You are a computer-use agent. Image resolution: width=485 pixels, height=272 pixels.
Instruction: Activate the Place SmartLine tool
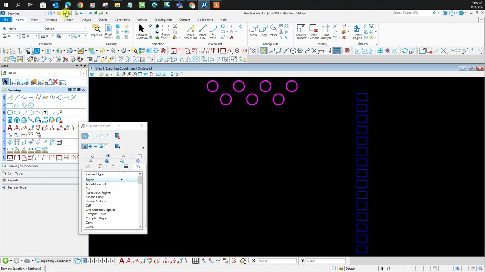tap(191, 32)
